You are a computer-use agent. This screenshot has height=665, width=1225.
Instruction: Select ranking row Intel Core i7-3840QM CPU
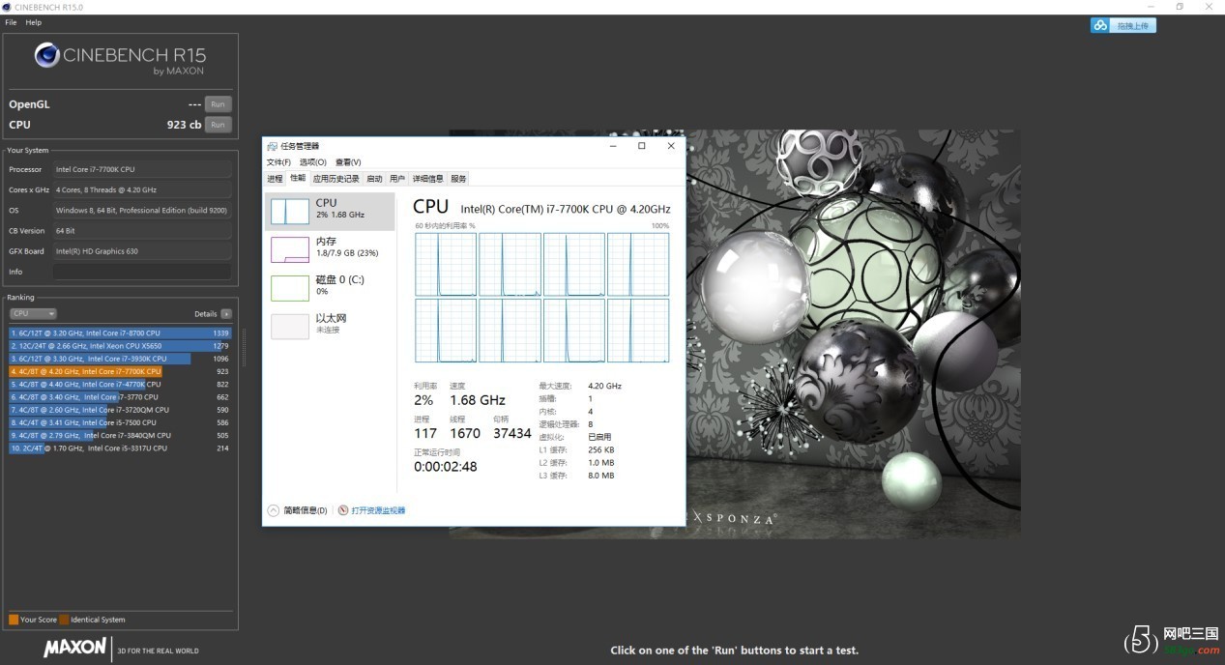click(x=120, y=435)
